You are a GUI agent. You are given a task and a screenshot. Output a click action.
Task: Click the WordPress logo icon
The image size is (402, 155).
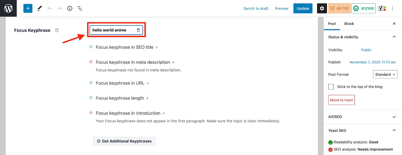[x=8, y=8]
